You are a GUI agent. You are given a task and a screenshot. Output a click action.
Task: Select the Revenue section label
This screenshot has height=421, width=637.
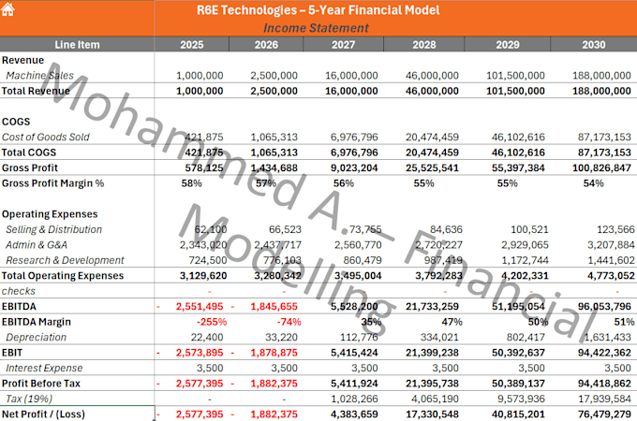(x=22, y=60)
